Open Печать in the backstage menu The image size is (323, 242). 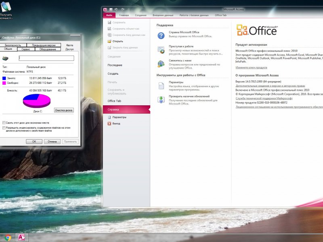[x=112, y=82]
